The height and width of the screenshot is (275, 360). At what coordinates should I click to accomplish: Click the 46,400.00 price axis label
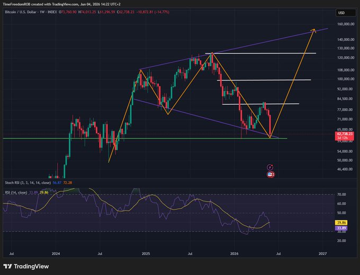345,169
